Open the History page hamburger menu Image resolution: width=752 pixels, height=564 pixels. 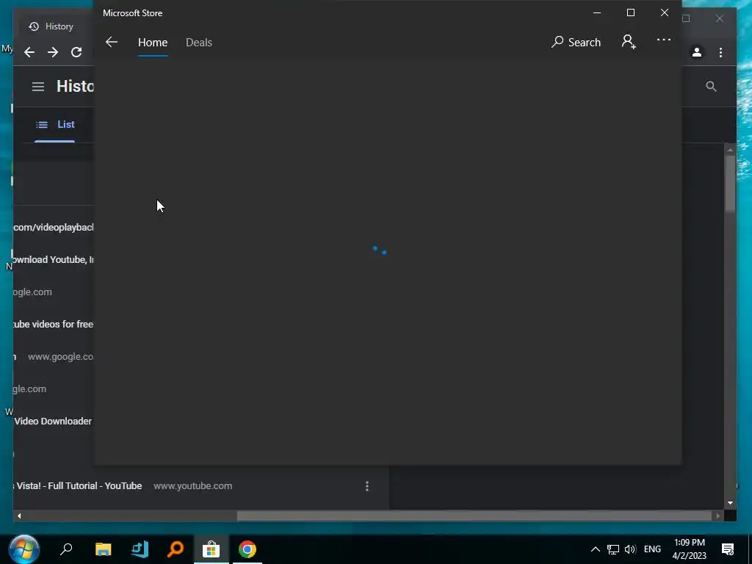pyautogui.click(x=38, y=87)
